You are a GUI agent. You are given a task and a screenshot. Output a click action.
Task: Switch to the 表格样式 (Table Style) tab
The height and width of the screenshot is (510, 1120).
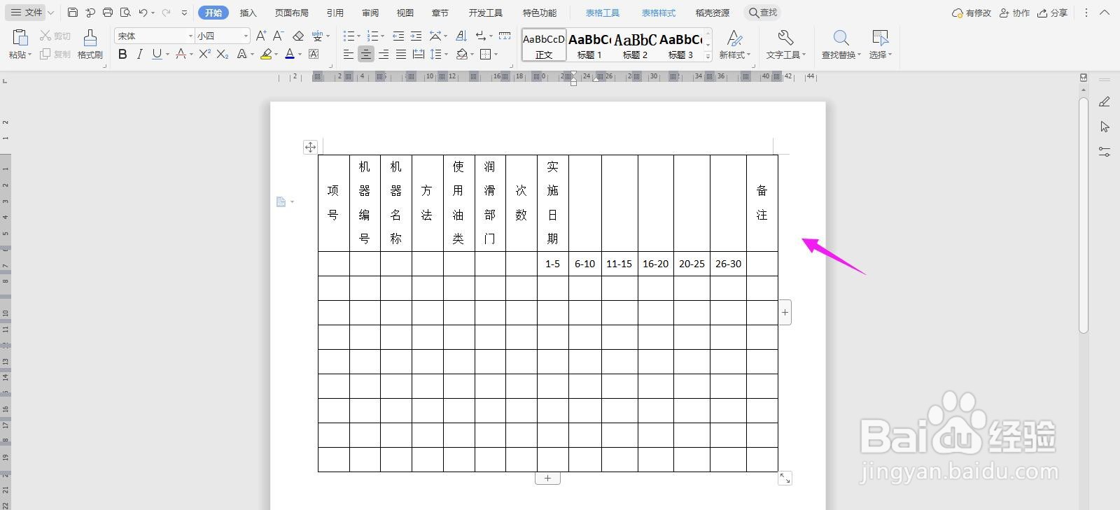click(659, 13)
